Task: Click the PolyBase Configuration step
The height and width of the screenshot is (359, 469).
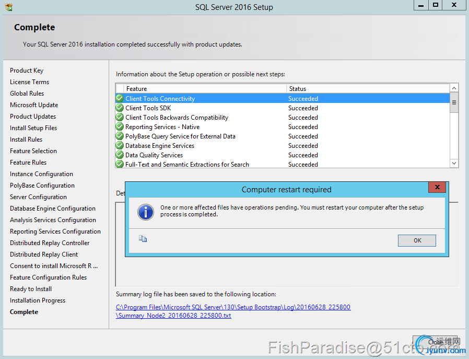Action: coord(42,186)
